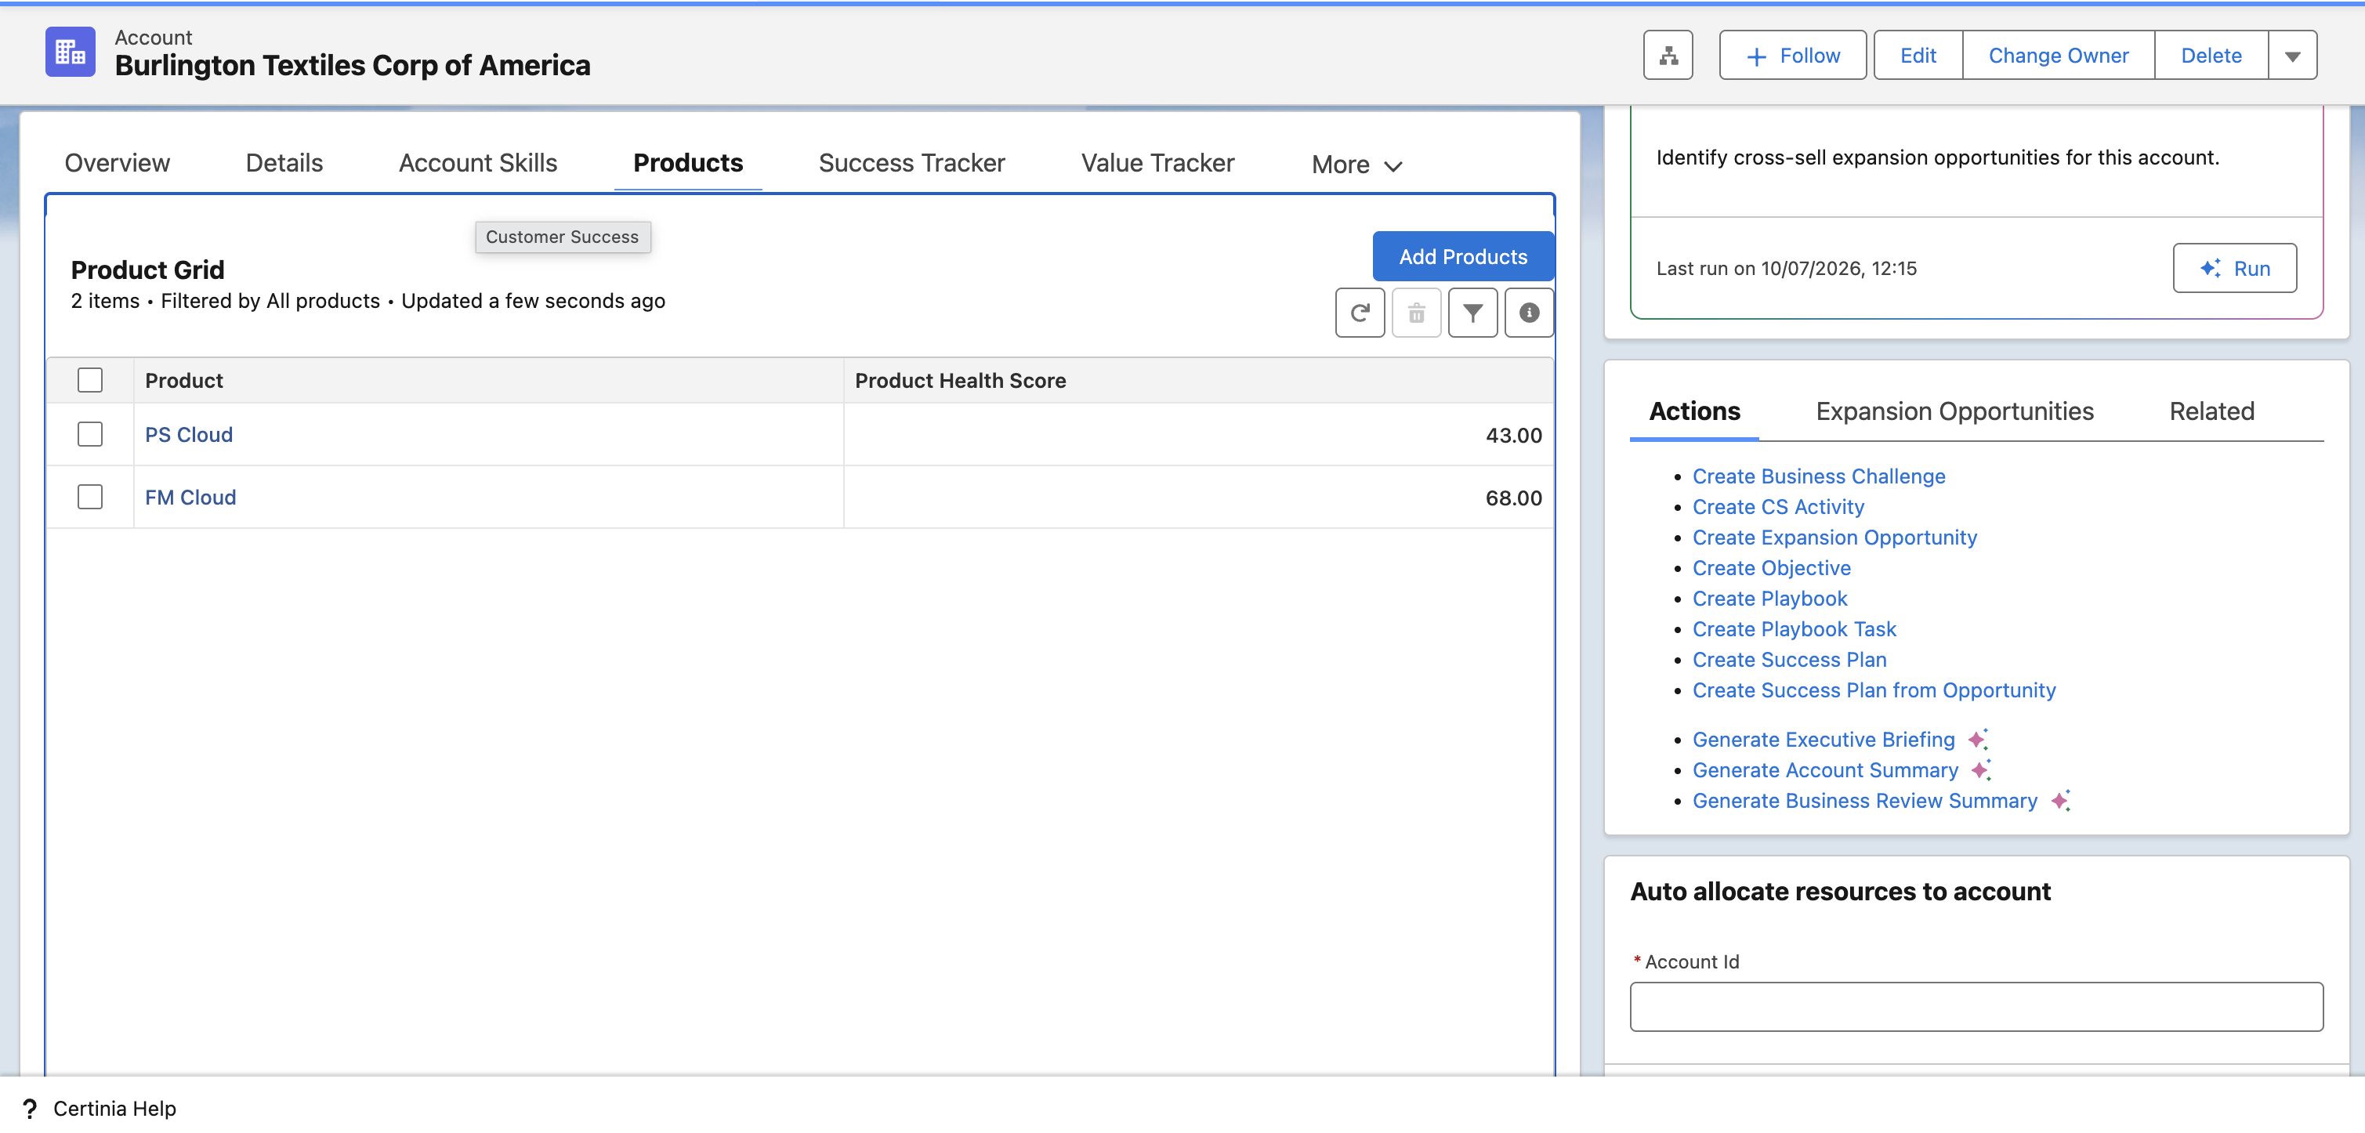Expand the More tabs dropdown

coord(1356,165)
